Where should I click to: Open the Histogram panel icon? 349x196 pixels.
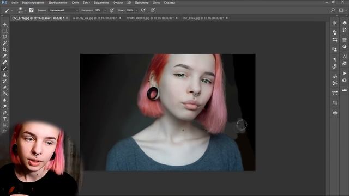[x=345, y=90]
